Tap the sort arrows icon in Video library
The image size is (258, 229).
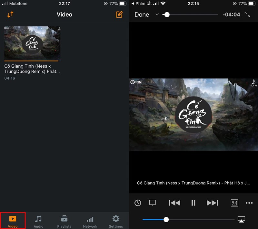(x=10, y=14)
